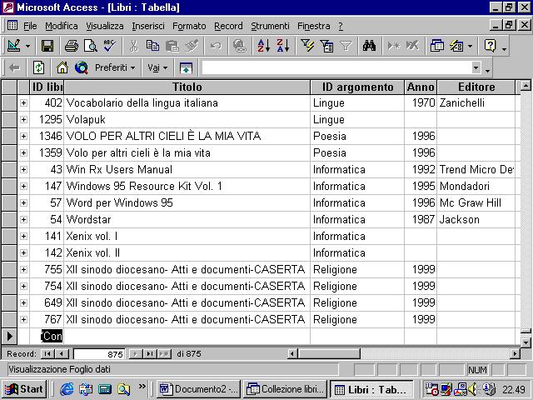Open the New Object dropdown arrow
Viewport: 533px width, 400px height.
point(470,46)
